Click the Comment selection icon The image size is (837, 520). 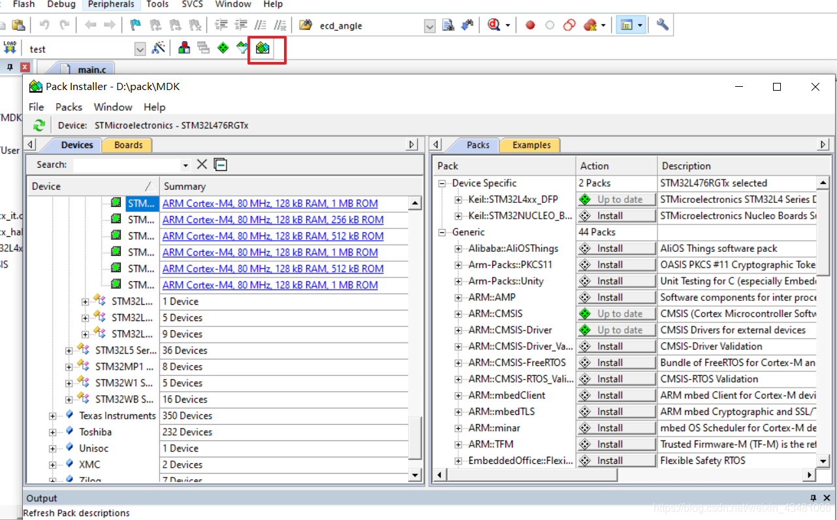[261, 25]
